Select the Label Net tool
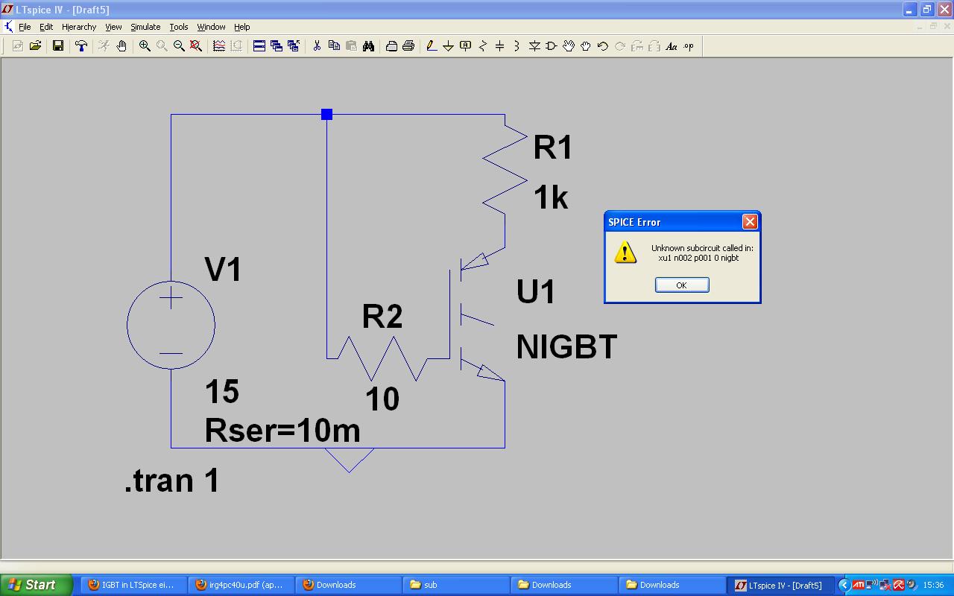954x596 pixels. 466,46
